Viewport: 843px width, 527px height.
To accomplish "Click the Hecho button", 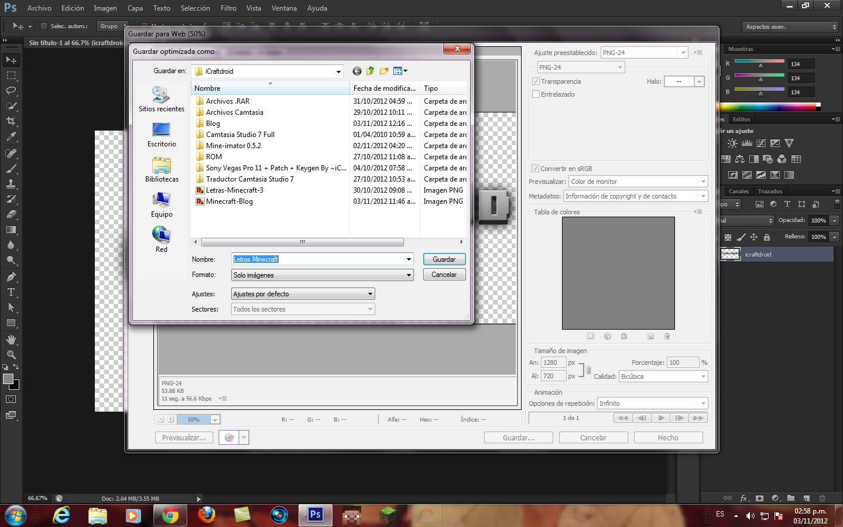I will tap(668, 437).
